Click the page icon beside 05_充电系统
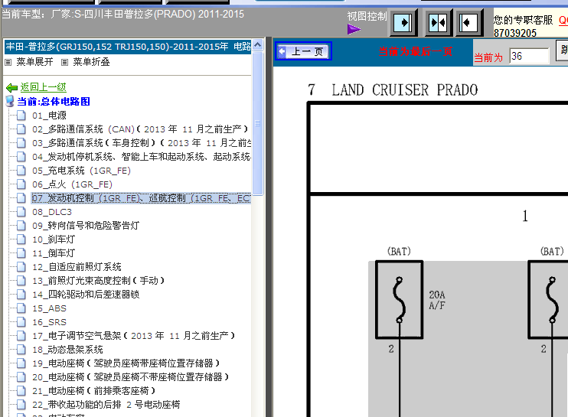Image resolution: width=568 pixels, height=417 pixels. (x=21, y=171)
